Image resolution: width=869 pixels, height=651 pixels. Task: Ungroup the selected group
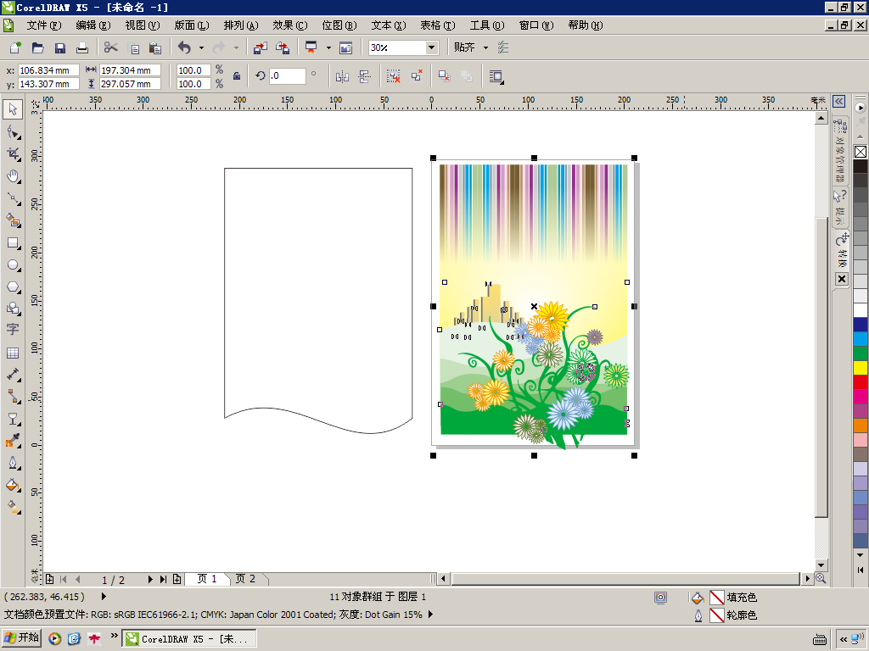394,76
